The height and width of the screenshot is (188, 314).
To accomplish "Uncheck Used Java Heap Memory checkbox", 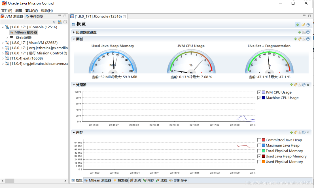I will click(259, 156).
